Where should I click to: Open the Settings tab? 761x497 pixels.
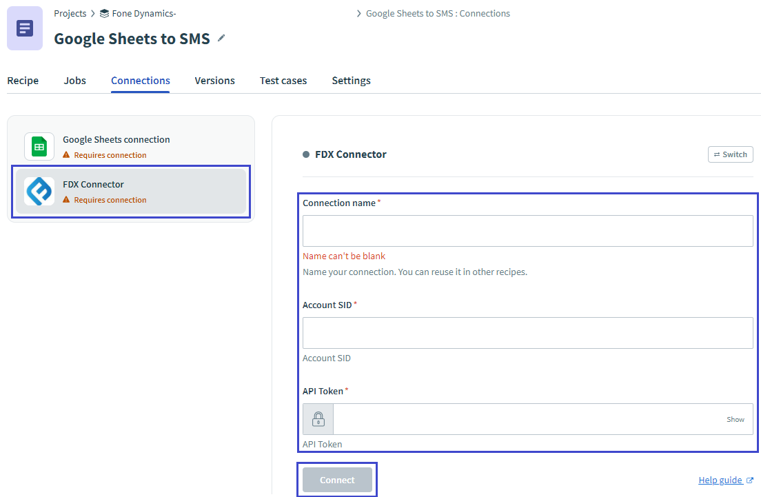coord(351,81)
